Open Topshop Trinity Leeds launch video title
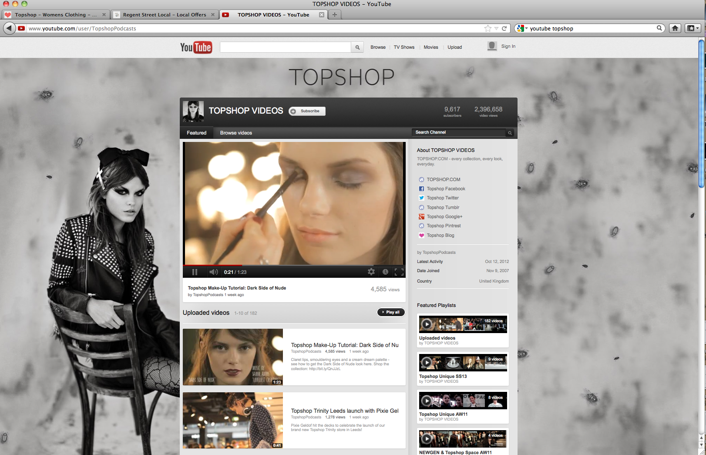Viewport: 706px width, 455px height. 345,411
